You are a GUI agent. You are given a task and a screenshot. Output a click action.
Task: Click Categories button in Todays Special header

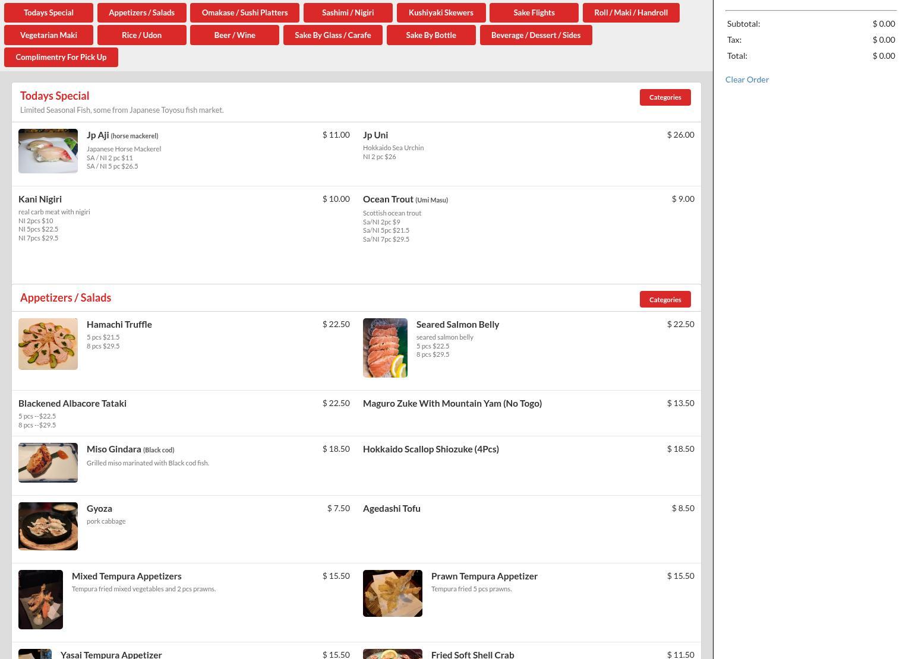pyautogui.click(x=665, y=97)
